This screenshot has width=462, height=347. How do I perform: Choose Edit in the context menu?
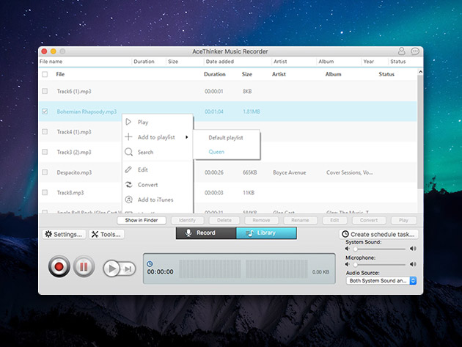[158, 169]
